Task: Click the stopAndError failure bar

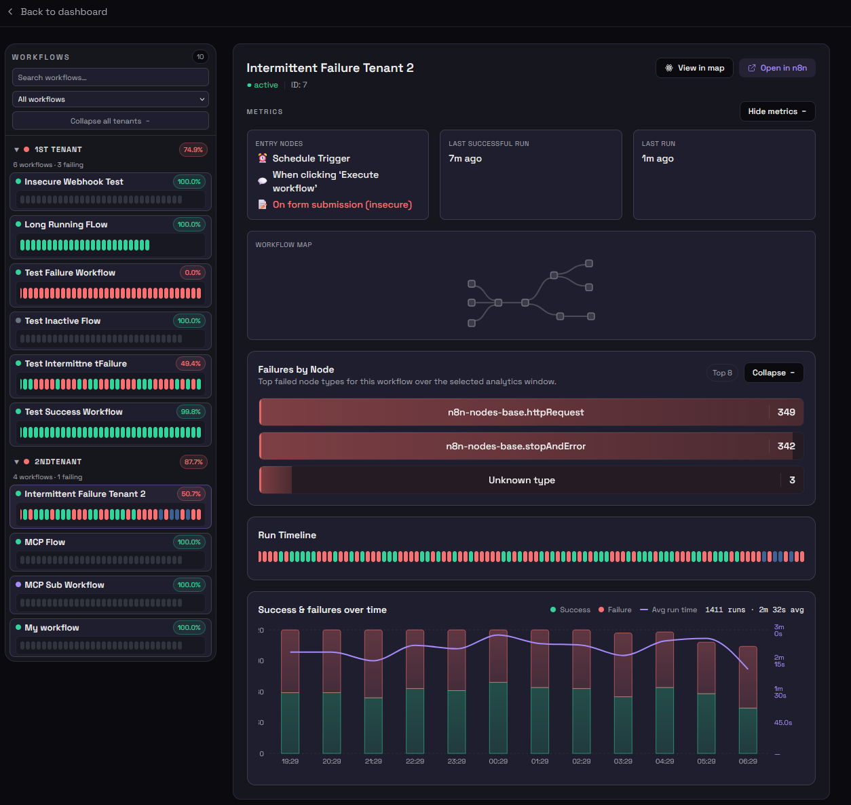Action: [x=531, y=446]
